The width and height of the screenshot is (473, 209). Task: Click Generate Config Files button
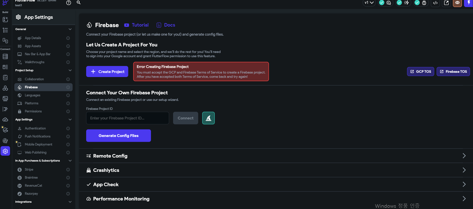tap(119, 135)
